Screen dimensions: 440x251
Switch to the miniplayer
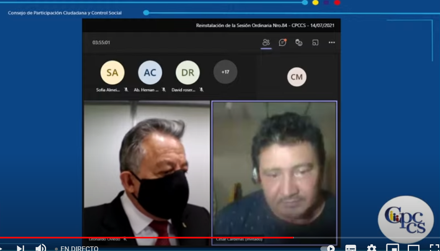pos(392,248)
